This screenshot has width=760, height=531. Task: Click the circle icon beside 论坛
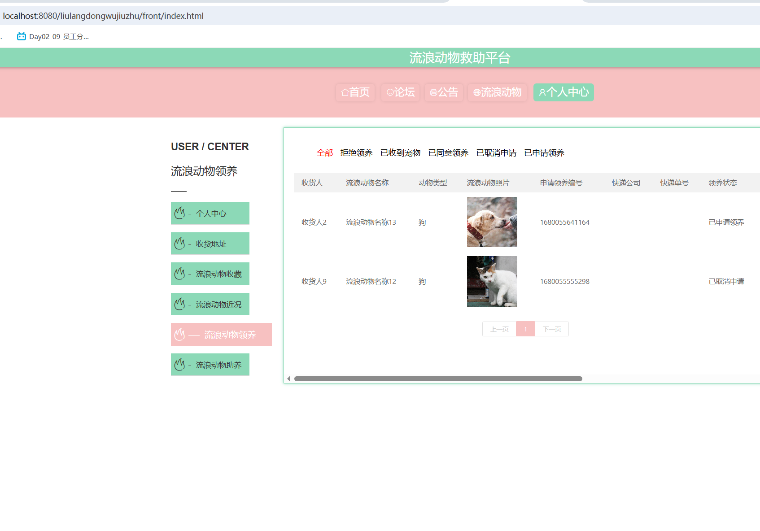click(x=390, y=92)
